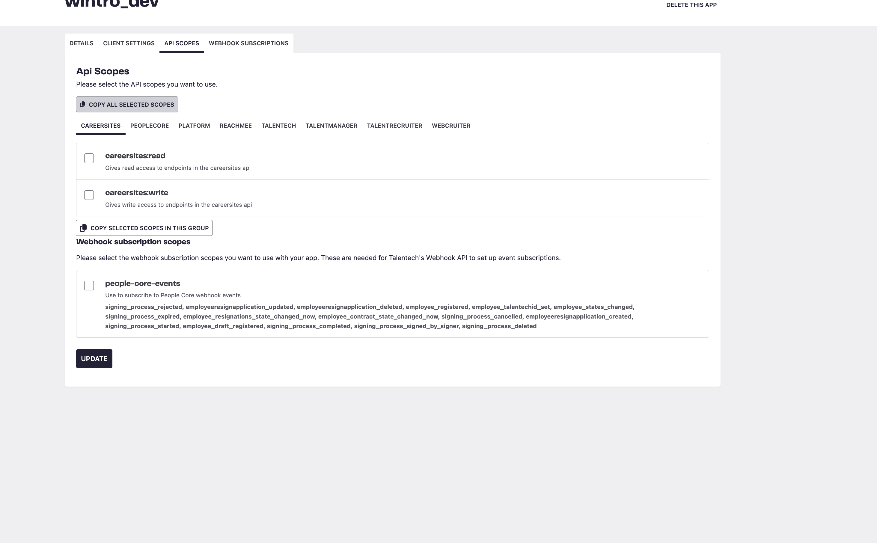Enable the careersites:write scope checkbox
877x543 pixels.
[x=89, y=195]
